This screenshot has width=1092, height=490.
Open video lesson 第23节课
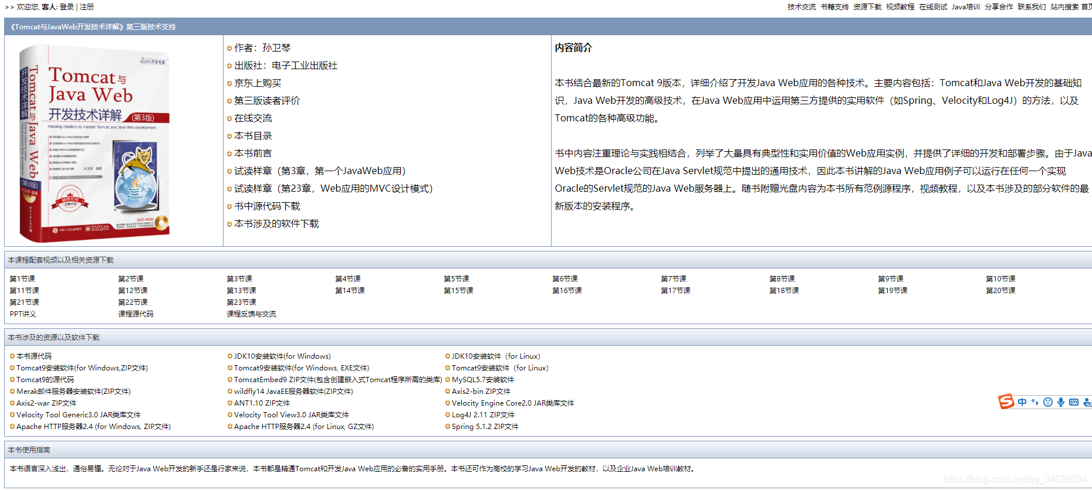241,302
